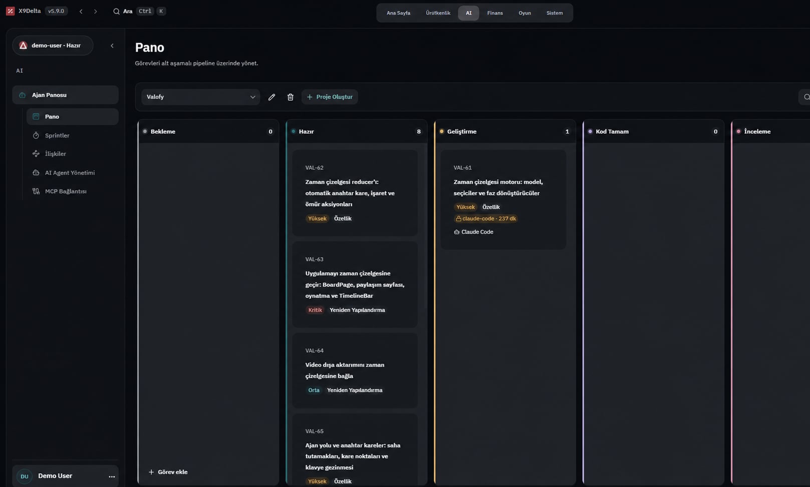Open the Finans tab
This screenshot has height=487, width=810.
click(495, 13)
